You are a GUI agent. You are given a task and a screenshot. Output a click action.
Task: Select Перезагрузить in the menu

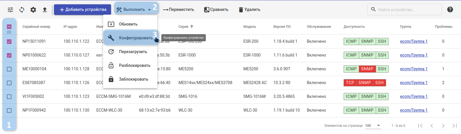[x=133, y=52]
